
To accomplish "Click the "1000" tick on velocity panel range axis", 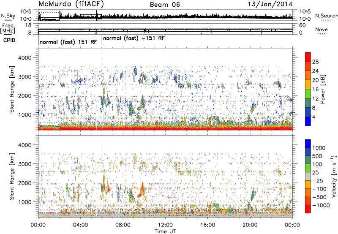I will (x=25, y=202).
